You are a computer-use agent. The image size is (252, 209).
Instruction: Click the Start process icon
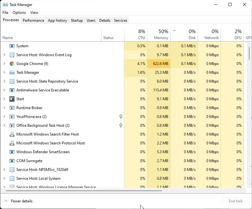[12, 99]
